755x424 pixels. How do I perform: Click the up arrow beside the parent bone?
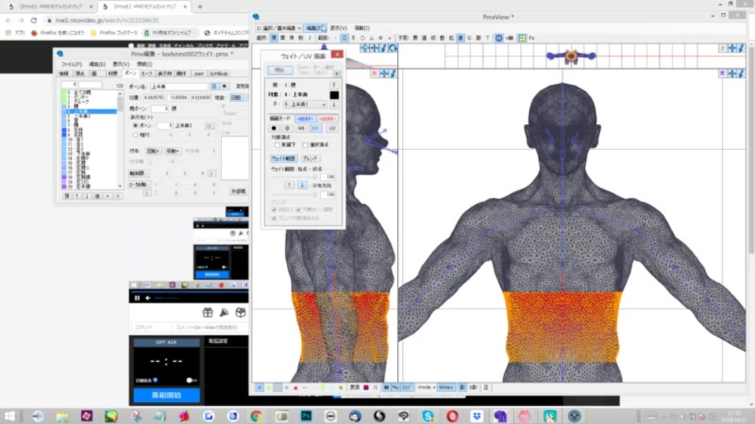click(x=333, y=85)
